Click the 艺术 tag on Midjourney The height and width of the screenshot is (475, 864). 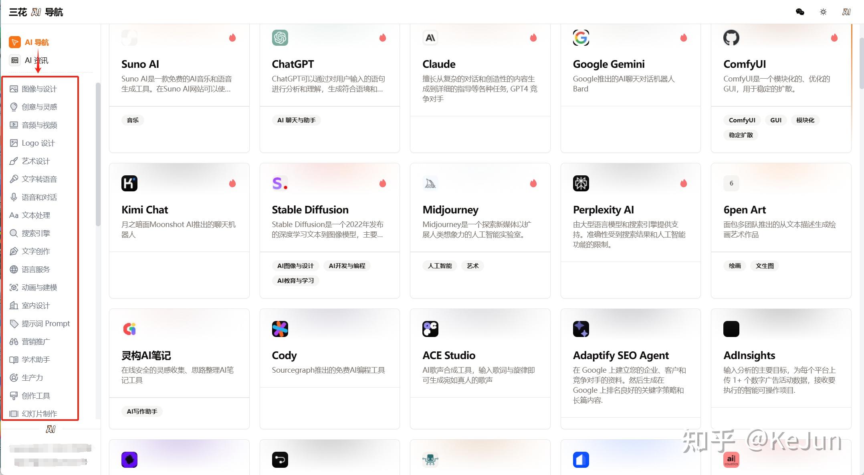point(472,266)
